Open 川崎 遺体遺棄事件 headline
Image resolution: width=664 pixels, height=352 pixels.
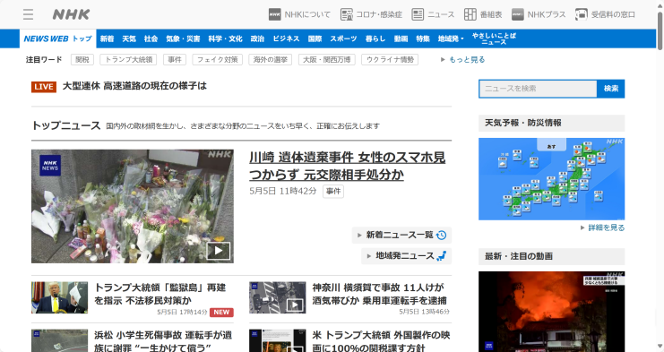coord(348,166)
